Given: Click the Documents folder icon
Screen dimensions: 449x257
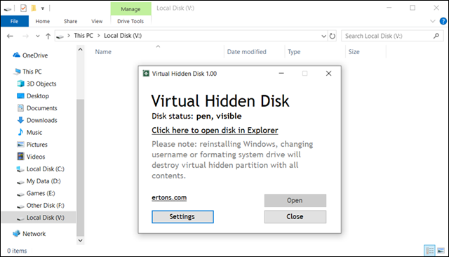Looking at the screenshot, I should (20, 108).
